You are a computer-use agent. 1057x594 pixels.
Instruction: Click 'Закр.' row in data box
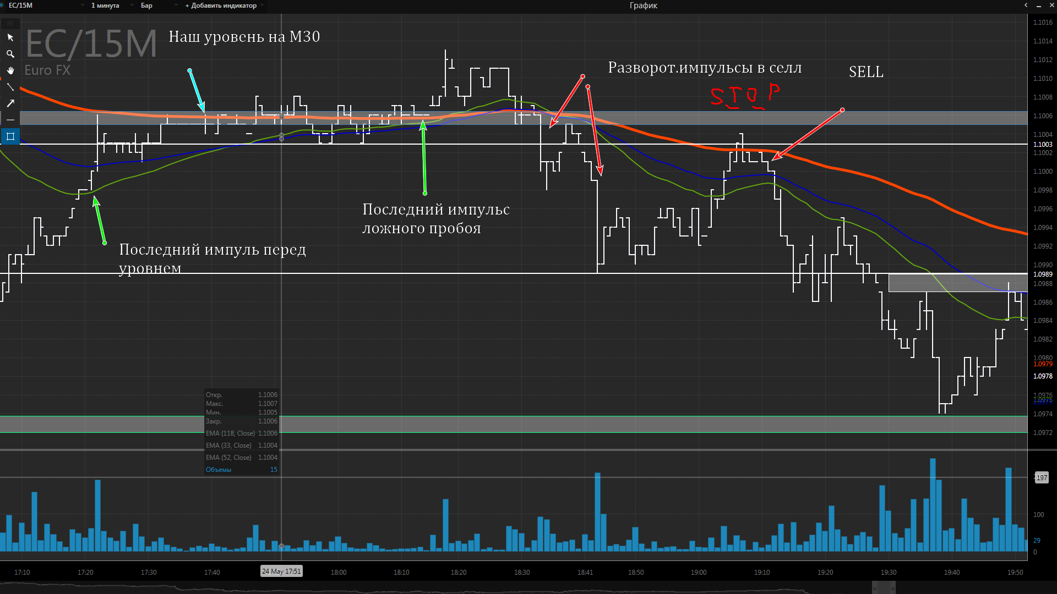[x=241, y=421]
